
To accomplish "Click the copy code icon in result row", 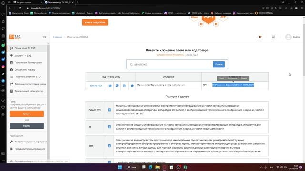I will point(110,85).
